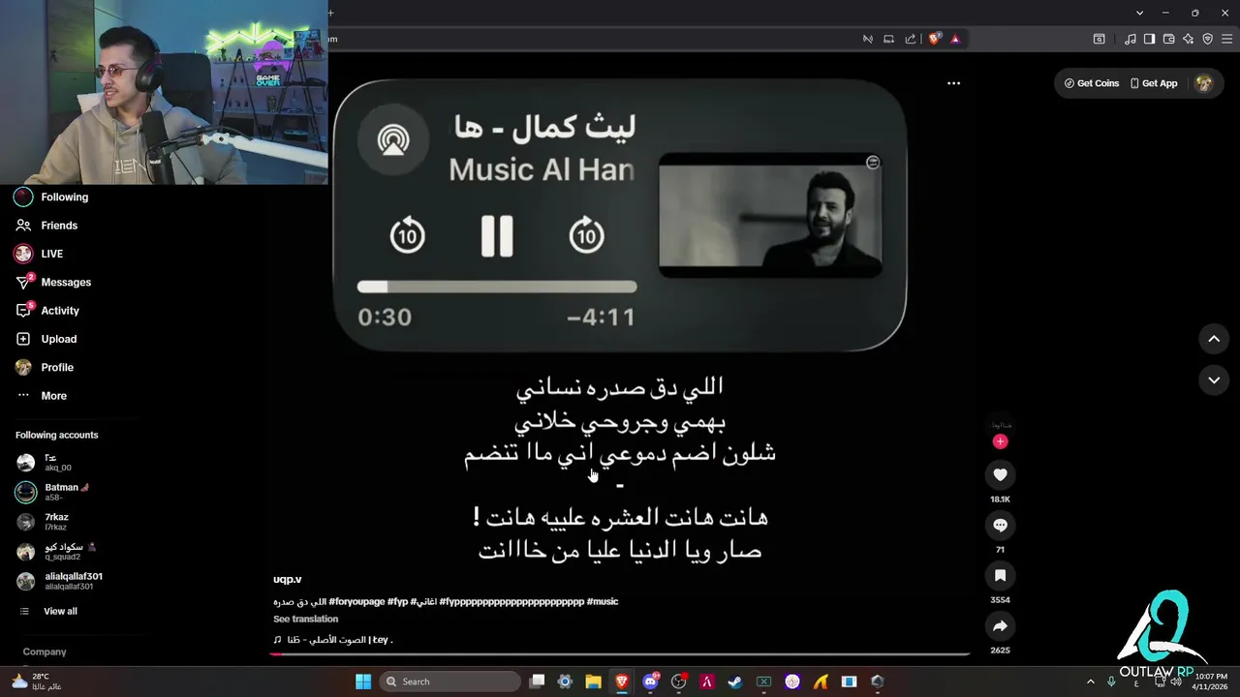Open Brave Rewards triangle icon

point(955,39)
